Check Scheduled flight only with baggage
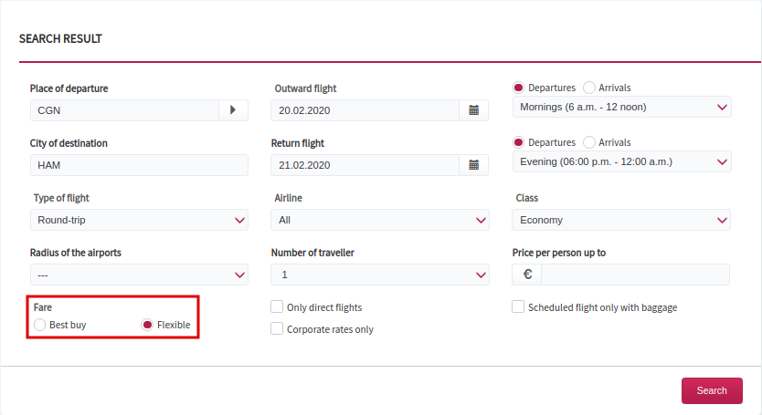 pos(518,306)
